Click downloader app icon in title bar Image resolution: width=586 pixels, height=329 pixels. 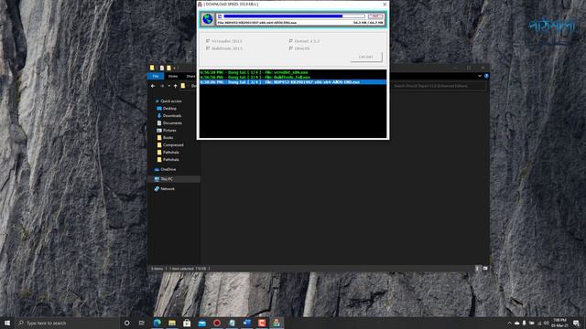point(200,4)
